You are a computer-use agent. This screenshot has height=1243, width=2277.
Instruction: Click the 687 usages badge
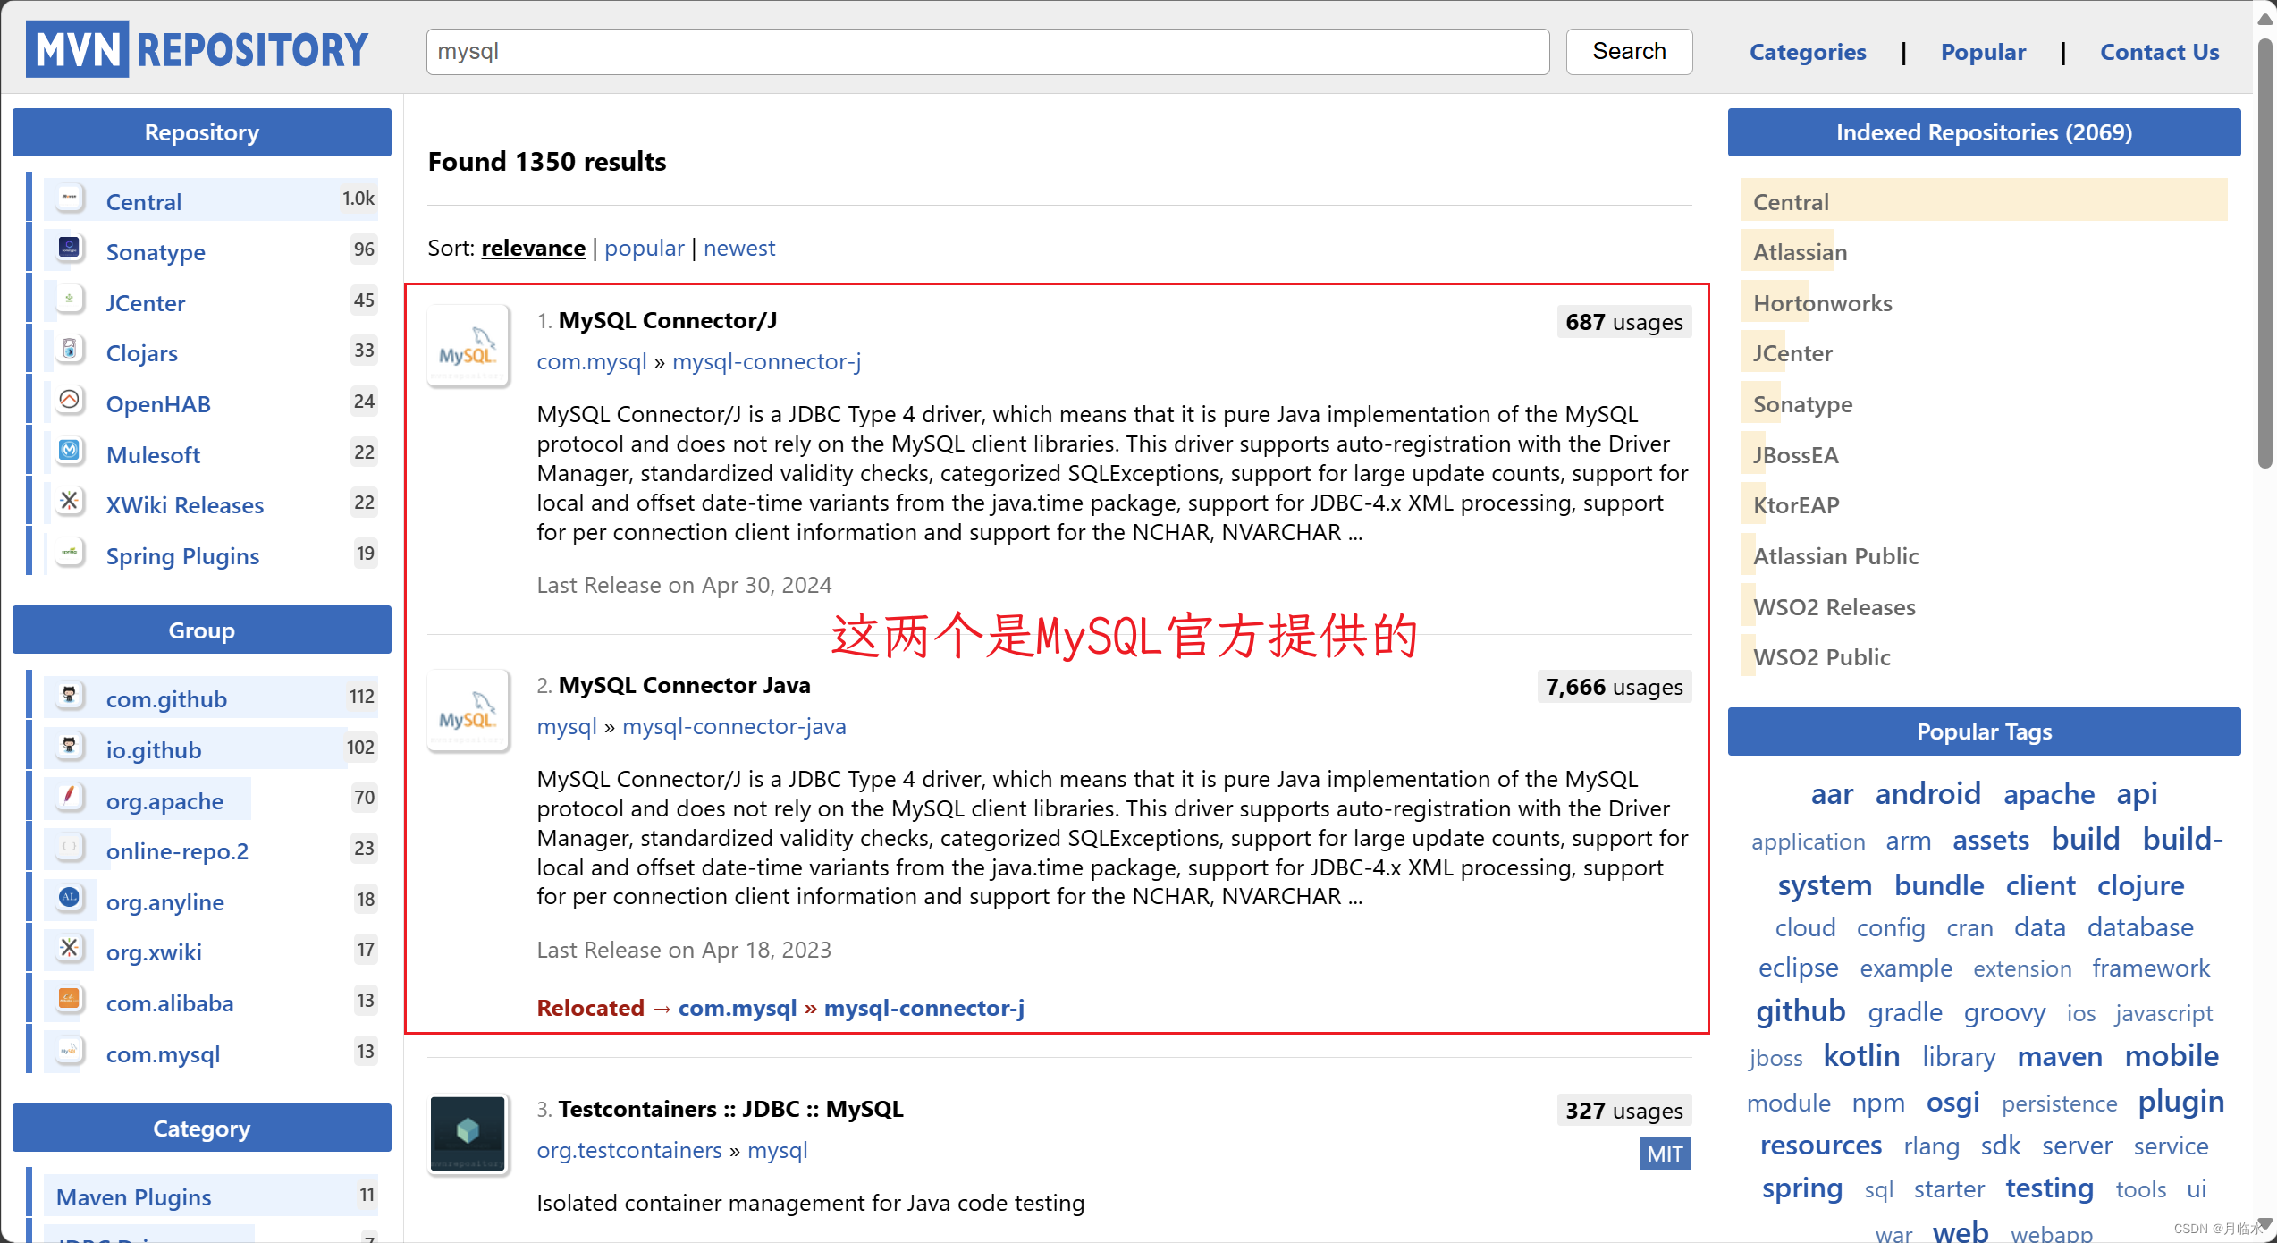[1624, 322]
